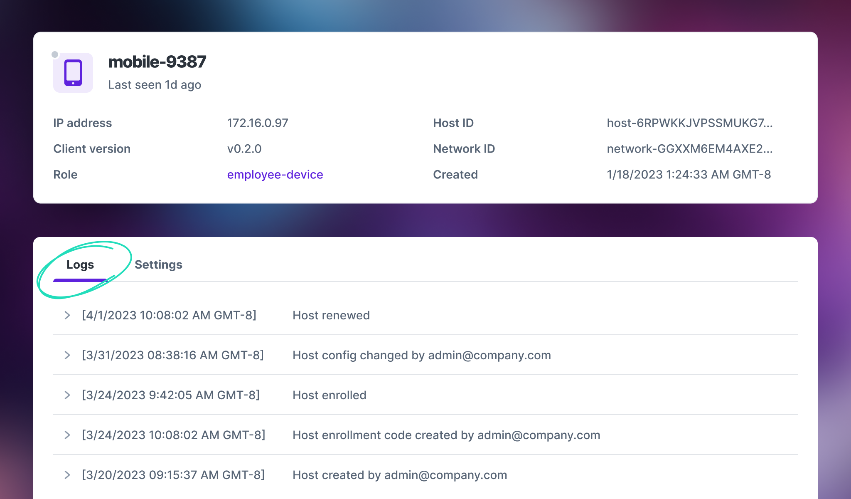851x499 pixels.
Task: Expand the 4/1/2023 Host renewed log entry
Action: pos(67,315)
